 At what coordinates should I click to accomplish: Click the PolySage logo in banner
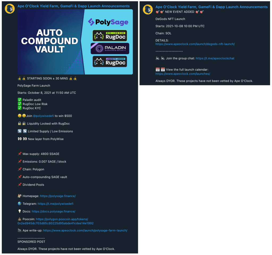[x=108, y=22]
